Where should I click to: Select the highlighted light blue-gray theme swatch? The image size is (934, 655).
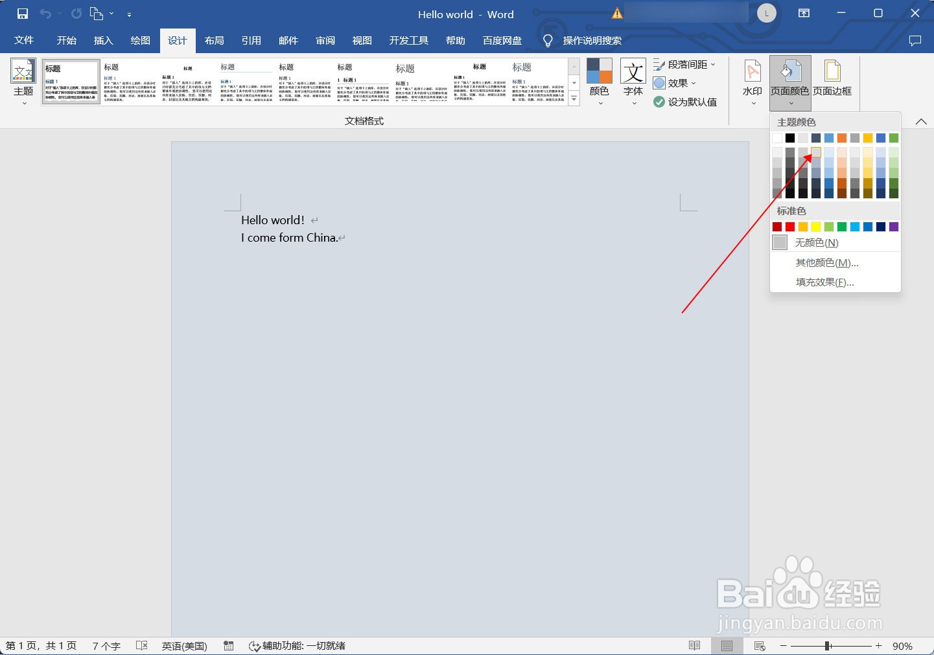click(816, 152)
